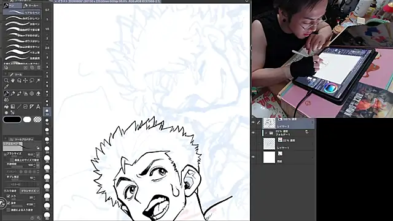Adjust the 入り value stepper arrows

pyautogui.click(x=34, y=198)
